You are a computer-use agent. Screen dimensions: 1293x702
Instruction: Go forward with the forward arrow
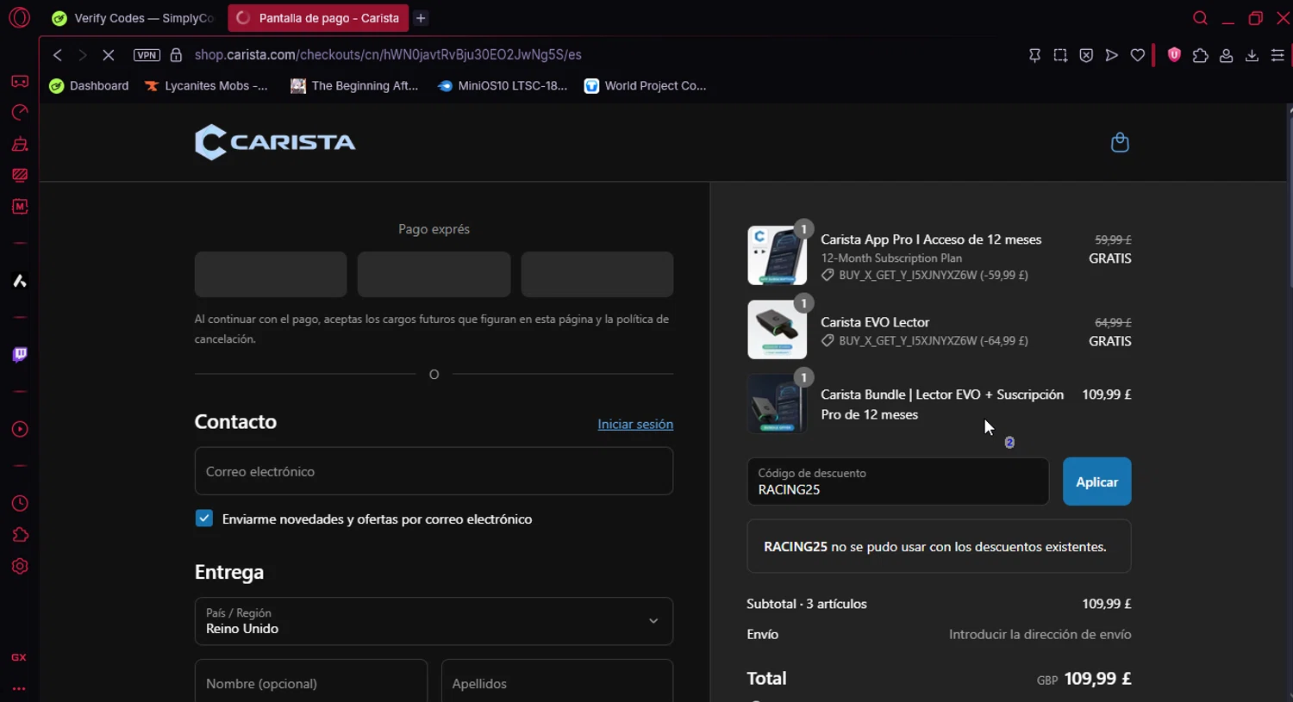tap(83, 55)
